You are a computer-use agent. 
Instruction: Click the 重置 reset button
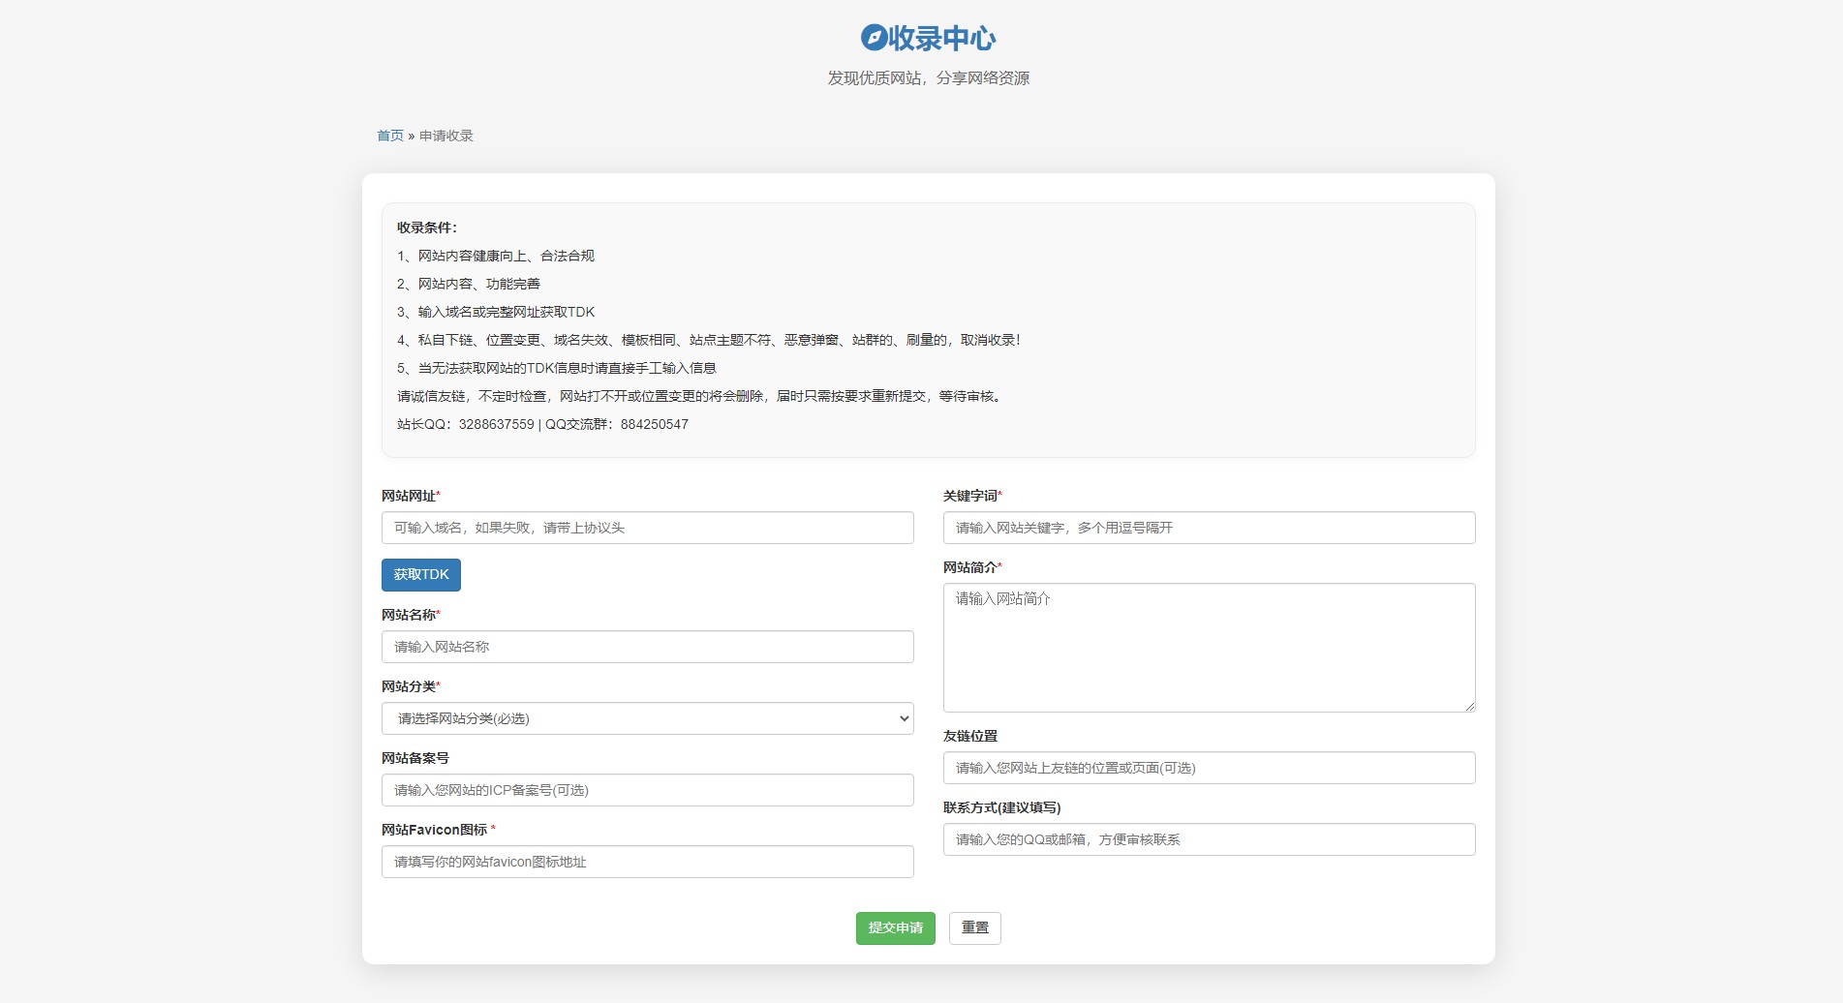click(974, 928)
